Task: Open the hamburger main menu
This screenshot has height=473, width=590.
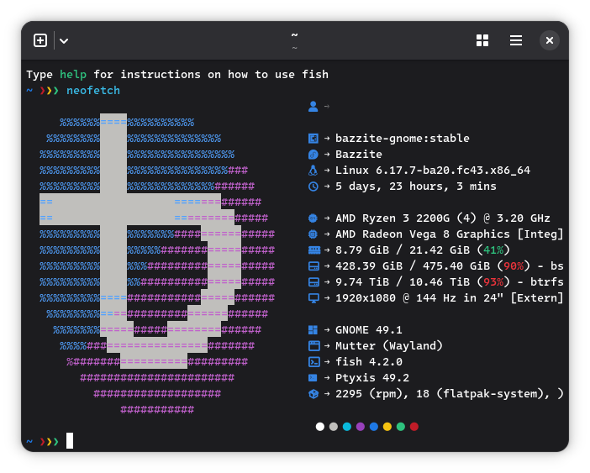Action: [x=515, y=40]
